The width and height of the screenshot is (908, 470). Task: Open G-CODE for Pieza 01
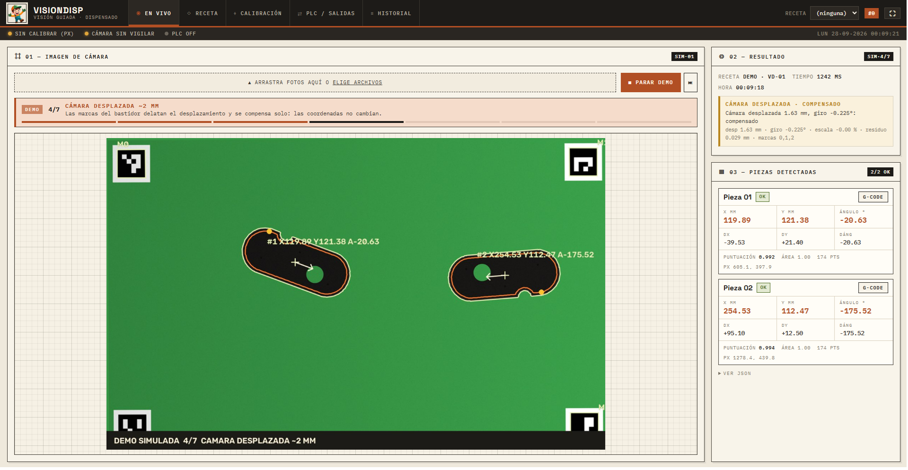[x=873, y=197]
